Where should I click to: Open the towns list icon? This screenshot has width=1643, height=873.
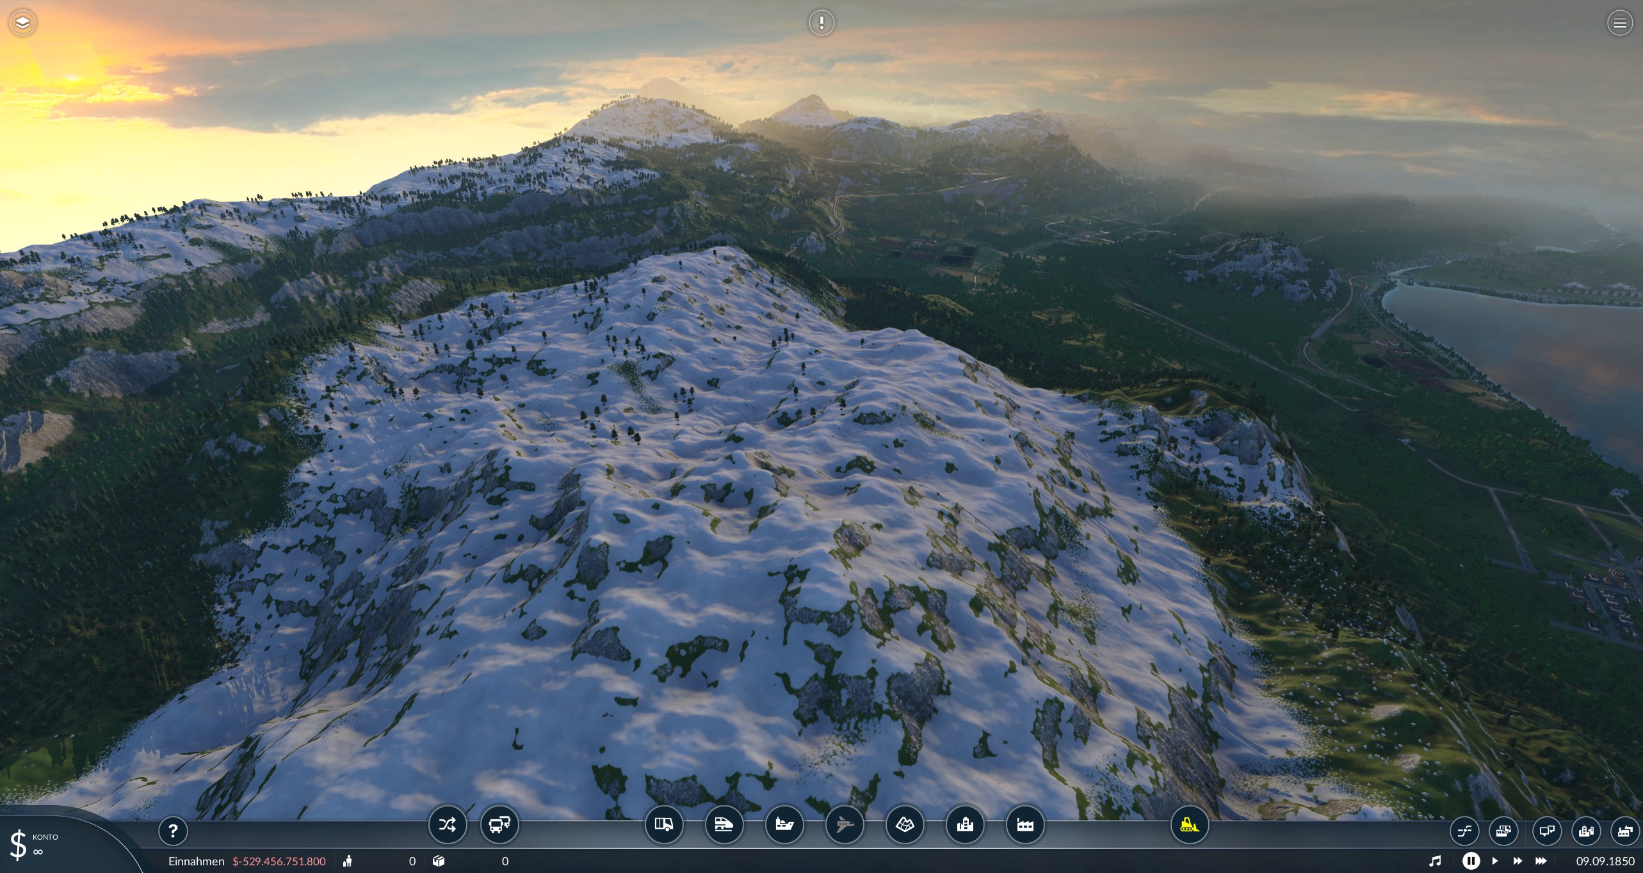(x=1586, y=831)
